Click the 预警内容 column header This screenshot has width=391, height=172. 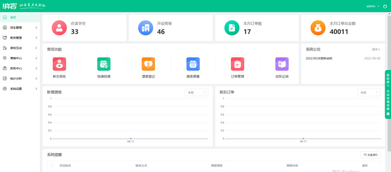click(292, 166)
